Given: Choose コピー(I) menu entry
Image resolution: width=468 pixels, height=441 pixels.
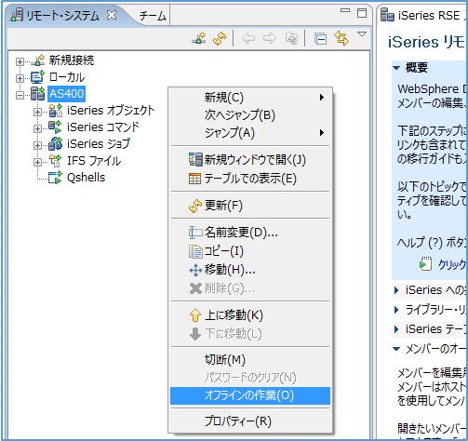Looking at the screenshot, I should tap(250, 251).
